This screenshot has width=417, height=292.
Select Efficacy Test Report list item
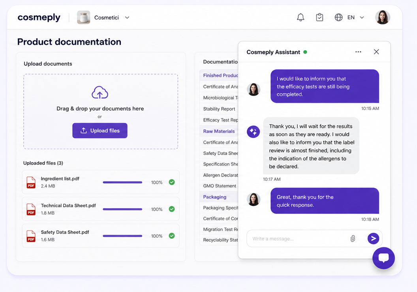pos(219,120)
